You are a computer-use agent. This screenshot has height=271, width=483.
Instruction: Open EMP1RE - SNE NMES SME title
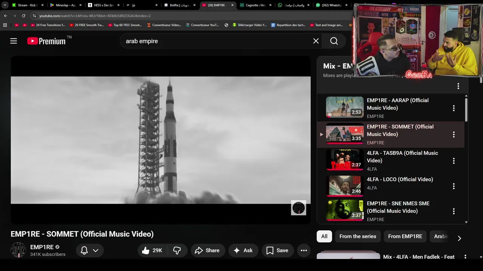point(398,207)
